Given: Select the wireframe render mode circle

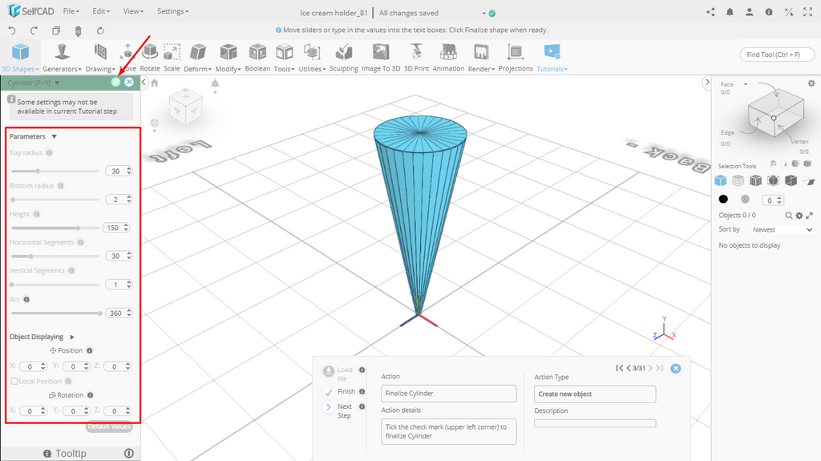Looking at the screenshot, I should 745,199.
